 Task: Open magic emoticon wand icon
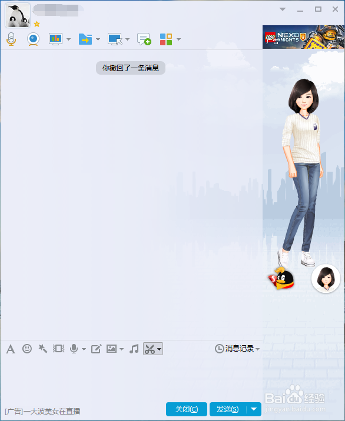tap(43, 349)
